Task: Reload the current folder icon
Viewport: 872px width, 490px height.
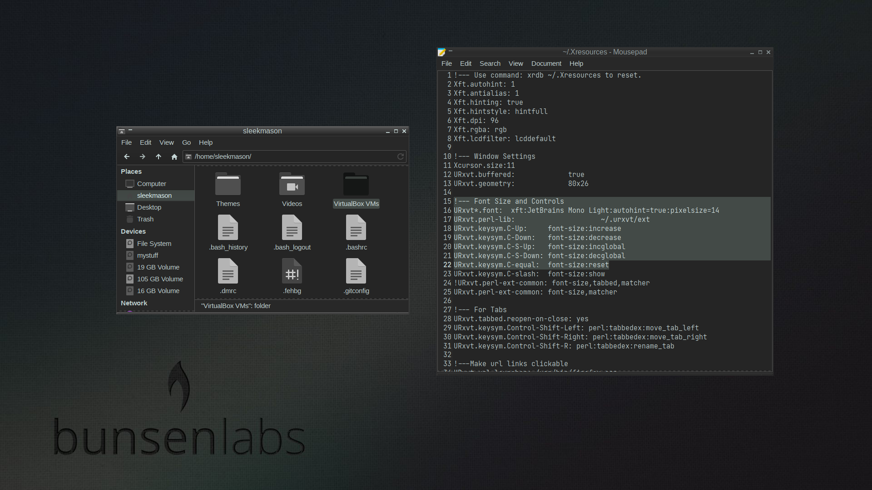Action: pos(401,157)
